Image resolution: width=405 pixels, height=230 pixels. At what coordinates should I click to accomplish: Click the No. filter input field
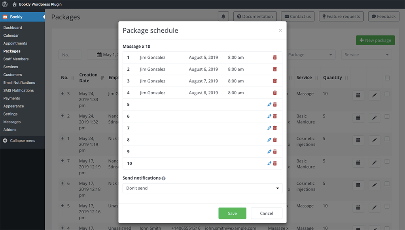tap(70, 55)
